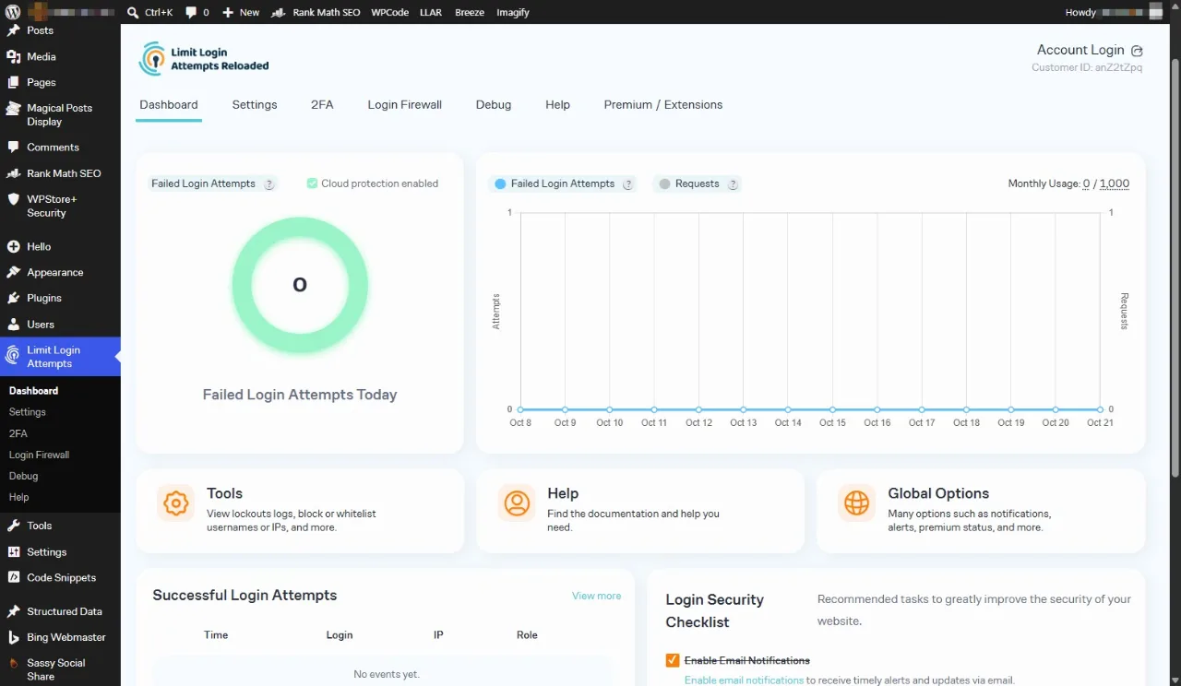Show help tooltip beside Requests legend

click(733, 184)
